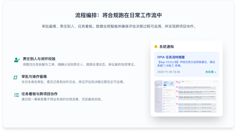Image resolution: width=237 pixels, height=133 pixels.
Task: Click the 责任到人与闭环校验 feature title
Action: [x=39, y=59]
